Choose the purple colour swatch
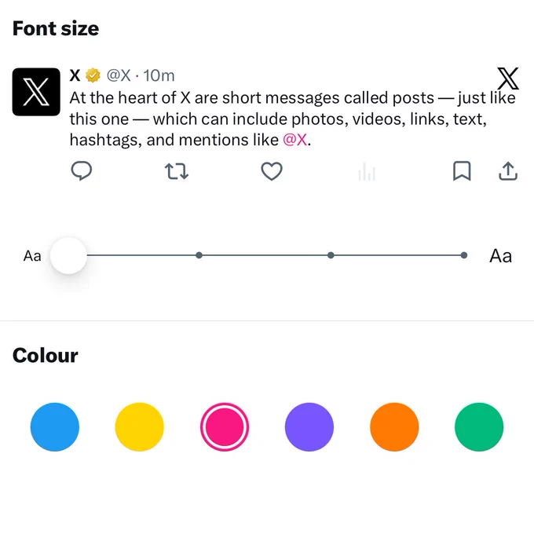This screenshot has height=534, width=534. [309, 426]
